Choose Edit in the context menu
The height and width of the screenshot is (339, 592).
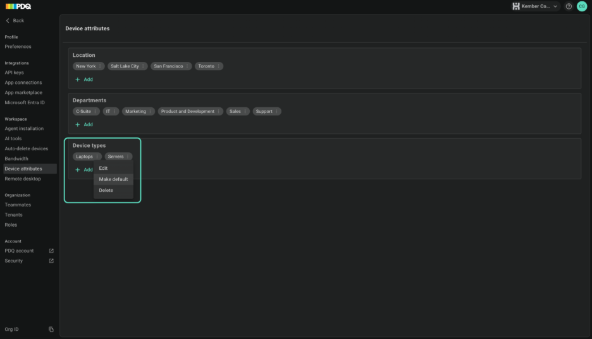coord(113,169)
